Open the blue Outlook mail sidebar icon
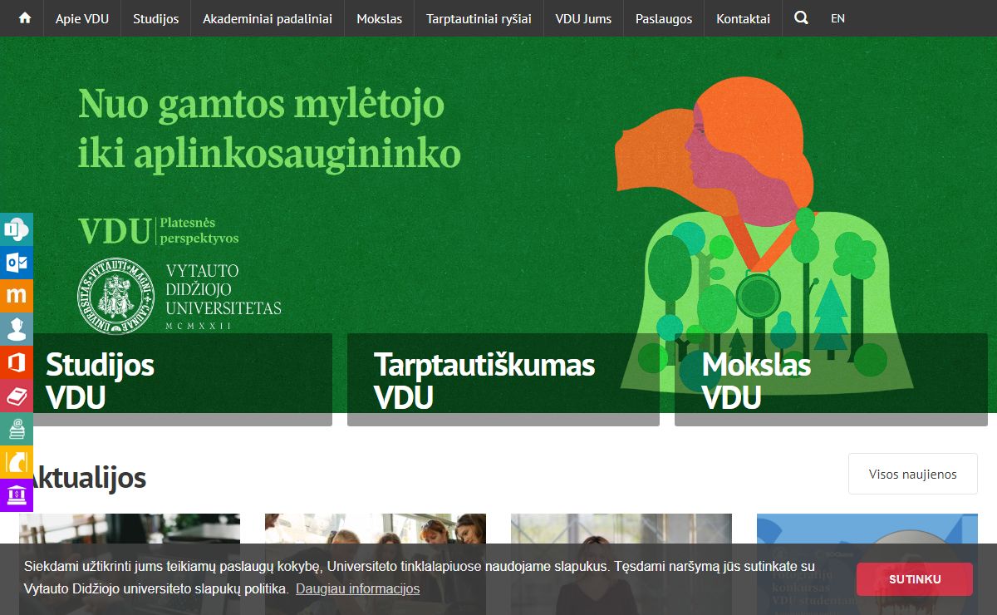 pyautogui.click(x=17, y=262)
